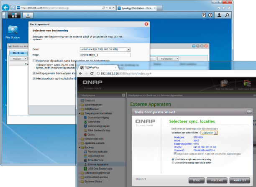Open Doel usbshare1 dropdown arrow
256x187 pixels.
[x=129, y=49]
